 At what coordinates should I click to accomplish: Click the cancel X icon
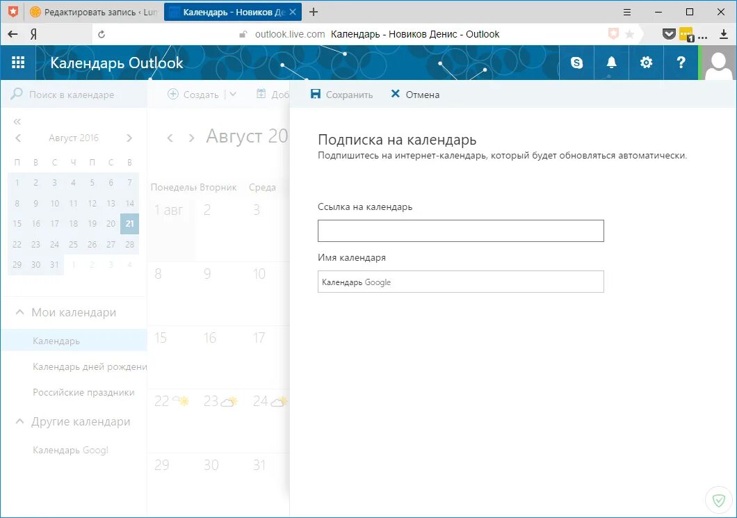[x=396, y=94]
